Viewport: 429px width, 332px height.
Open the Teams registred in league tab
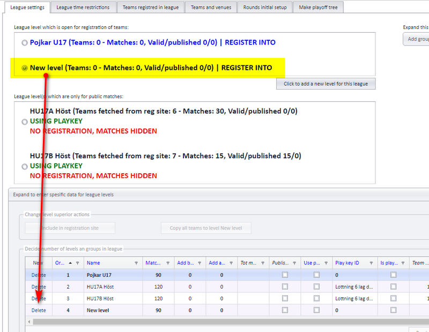pyautogui.click(x=151, y=8)
